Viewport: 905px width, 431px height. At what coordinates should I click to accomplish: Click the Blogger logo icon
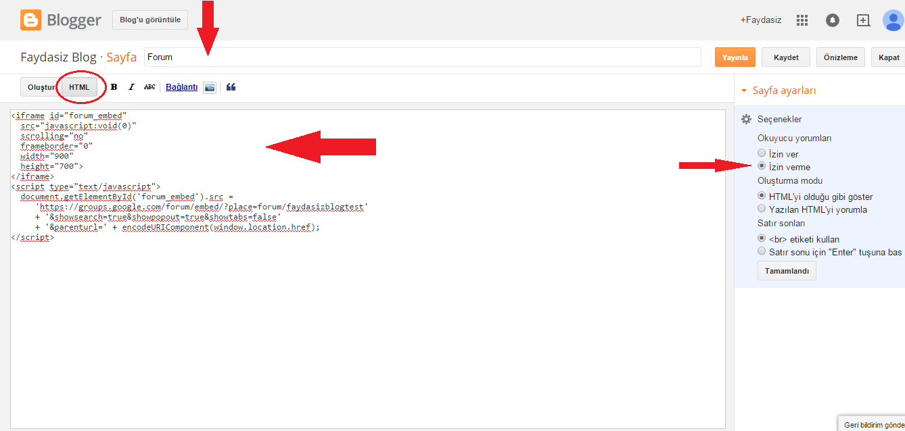[x=30, y=20]
